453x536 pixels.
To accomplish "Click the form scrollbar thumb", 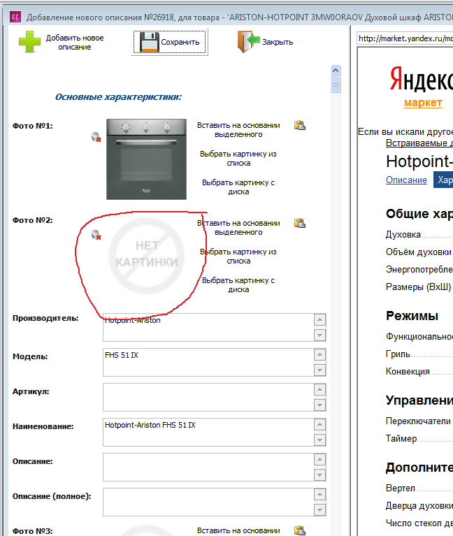I will (x=336, y=85).
